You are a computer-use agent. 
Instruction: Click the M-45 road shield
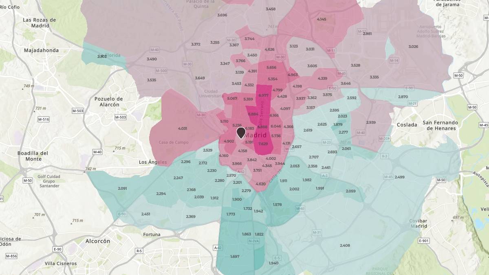tap(388, 177)
